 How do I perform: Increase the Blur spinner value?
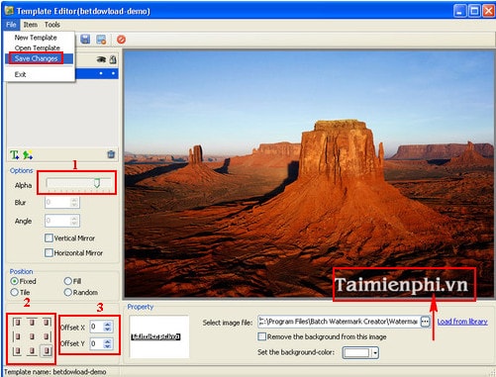(x=74, y=200)
